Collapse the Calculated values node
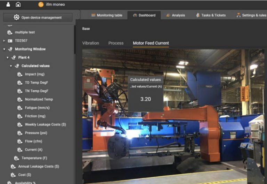The width and height of the screenshot is (267, 184). (x=11, y=66)
